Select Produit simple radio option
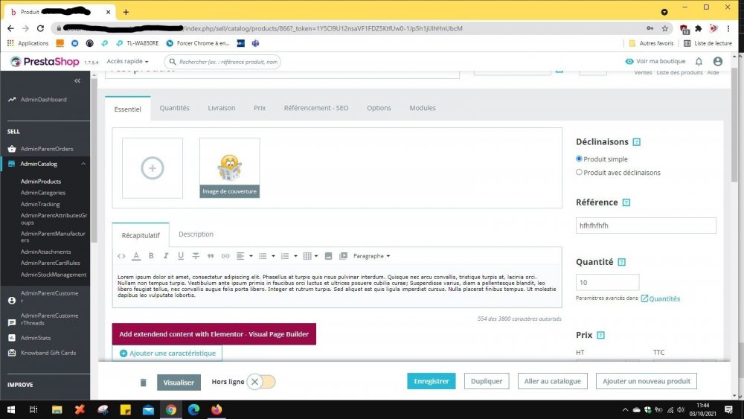 [x=579, y=159]
